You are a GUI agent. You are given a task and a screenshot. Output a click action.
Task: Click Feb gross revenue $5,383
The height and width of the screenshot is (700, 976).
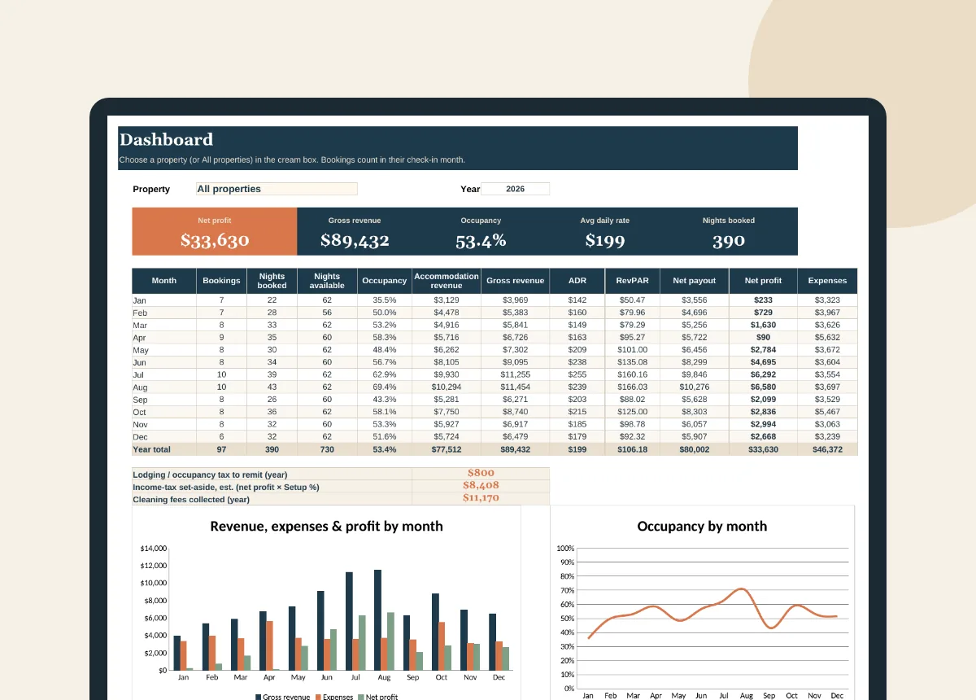[x=515, y=313]
